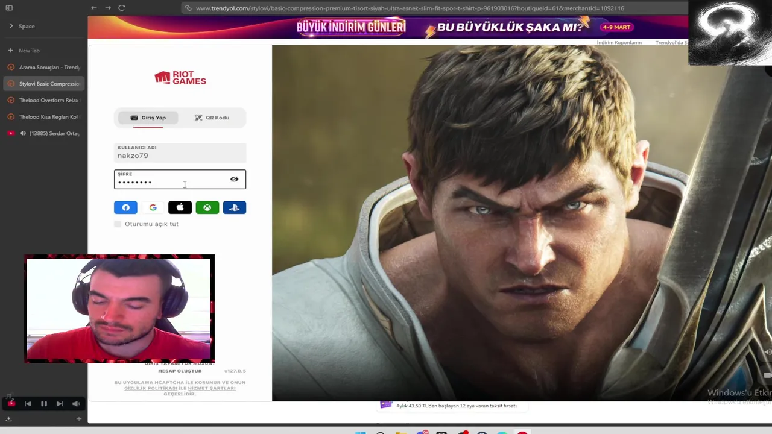Open the Hizmet Şartları link
The image size is (772, 434).
pos(212,388)
